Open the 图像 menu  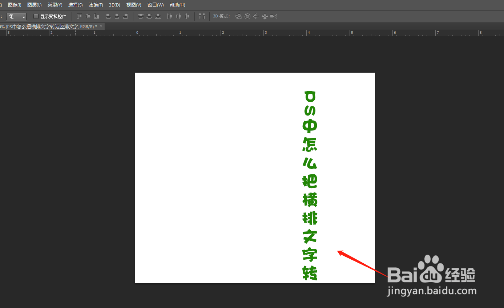pos(14,5)
